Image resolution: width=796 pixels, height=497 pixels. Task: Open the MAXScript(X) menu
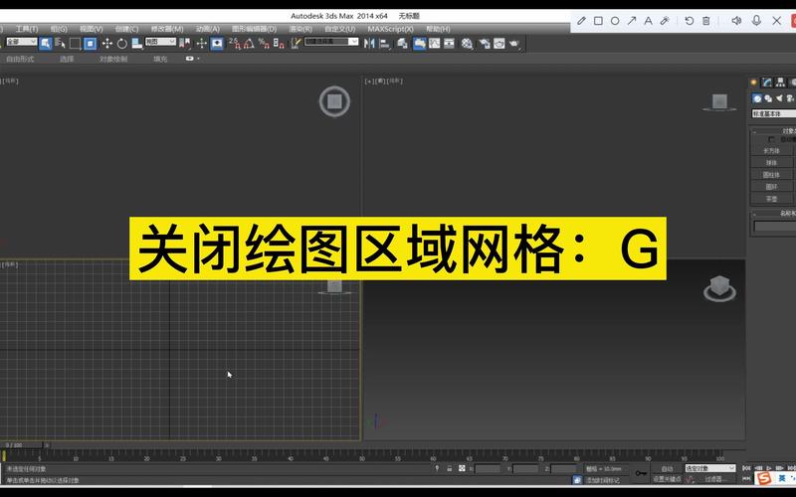(390, 29)
